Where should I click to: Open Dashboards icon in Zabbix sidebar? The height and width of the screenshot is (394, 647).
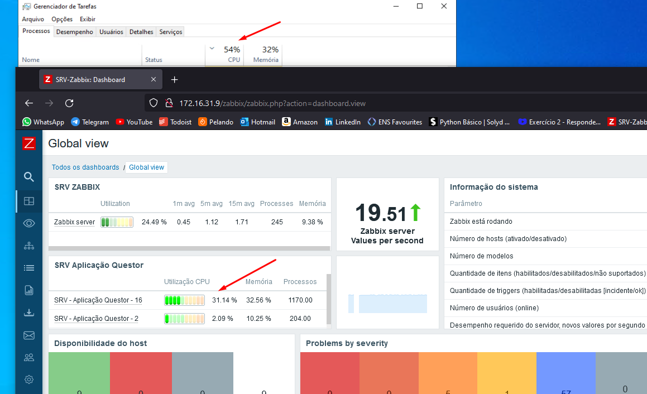pos(29,201)
